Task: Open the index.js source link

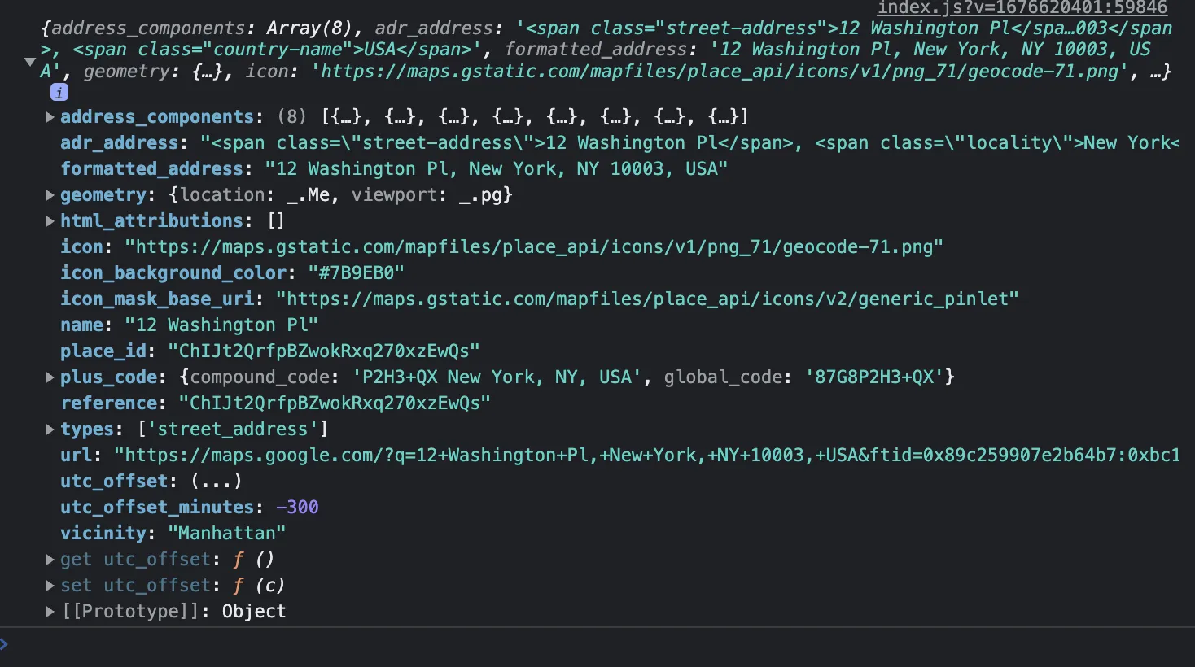Action: click(1022, 7)
